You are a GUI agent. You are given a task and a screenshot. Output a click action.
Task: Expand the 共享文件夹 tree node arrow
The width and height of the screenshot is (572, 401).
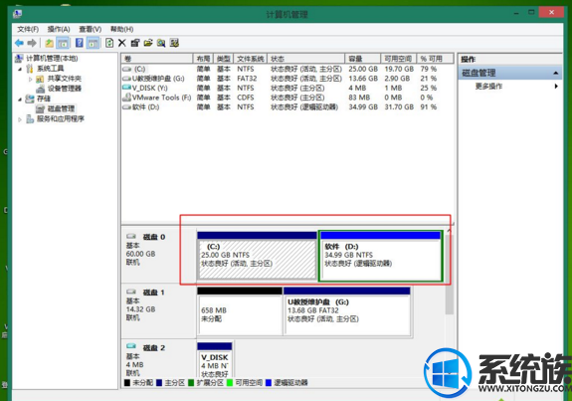(30, 79)
